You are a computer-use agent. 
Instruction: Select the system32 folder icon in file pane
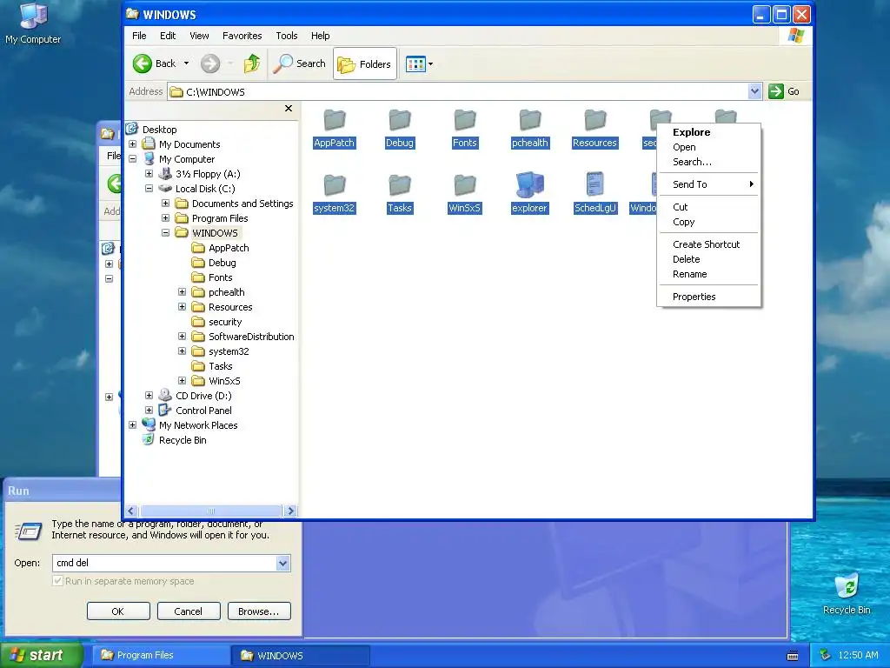point(335,185)
